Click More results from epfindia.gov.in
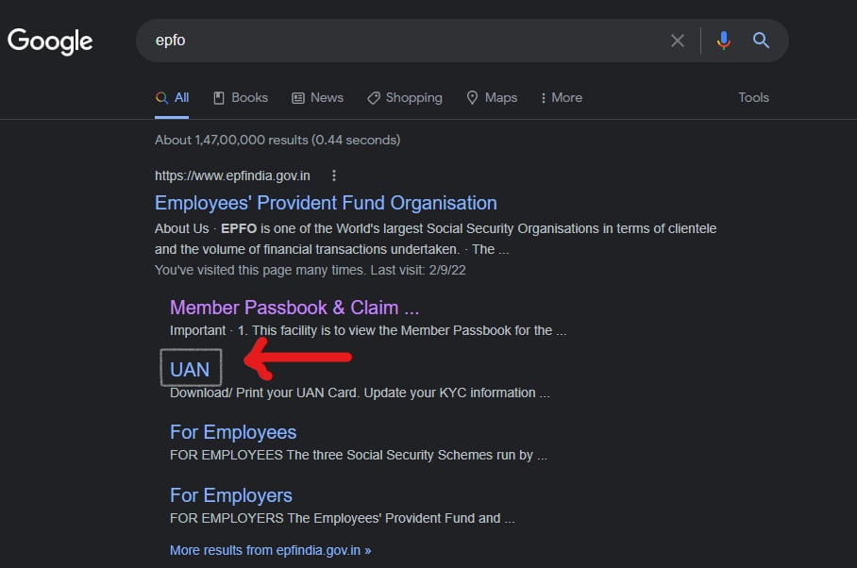This screenshot has height=568, width=857. 271,550
